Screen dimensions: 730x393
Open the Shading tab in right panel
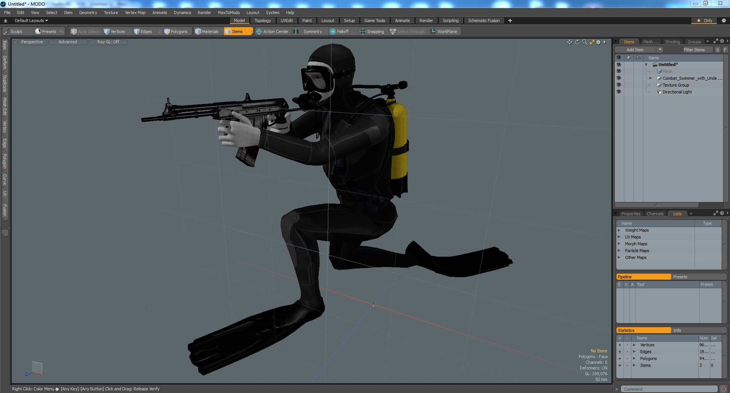tap(672, 42)
